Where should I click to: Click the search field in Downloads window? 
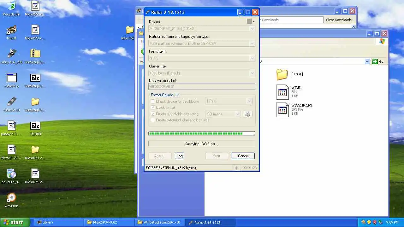tap(292, 20)
